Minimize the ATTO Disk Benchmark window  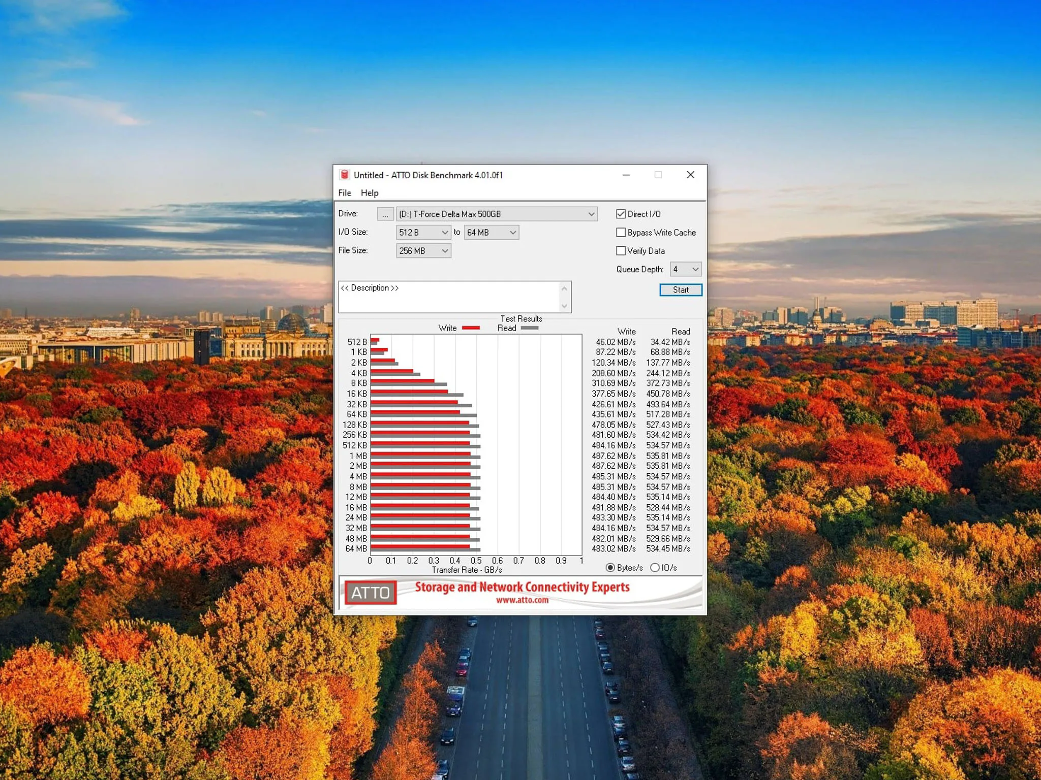[x=626, y=175]
